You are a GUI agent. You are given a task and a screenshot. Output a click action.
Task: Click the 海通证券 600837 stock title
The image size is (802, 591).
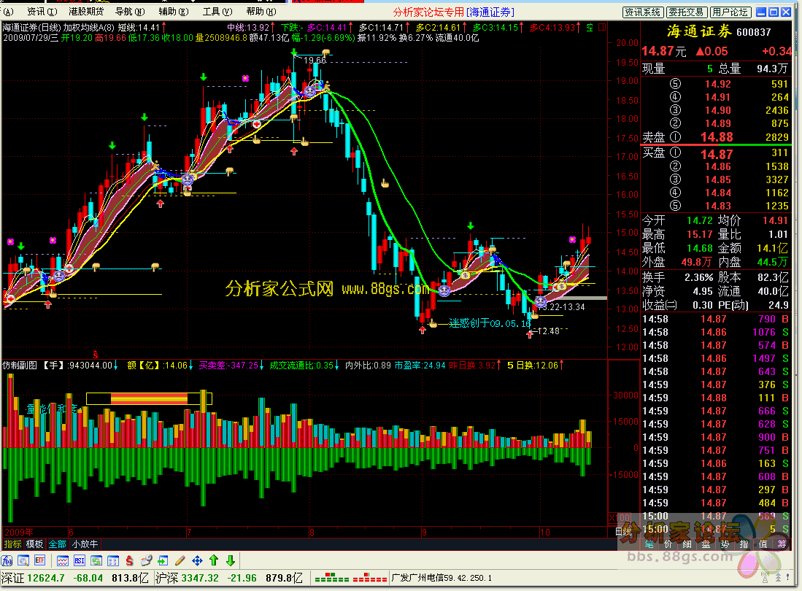[x=719, y=31]
